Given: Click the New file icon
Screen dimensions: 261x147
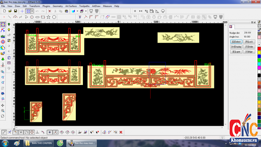Looking at the screenshot, I should pos(4,11).
